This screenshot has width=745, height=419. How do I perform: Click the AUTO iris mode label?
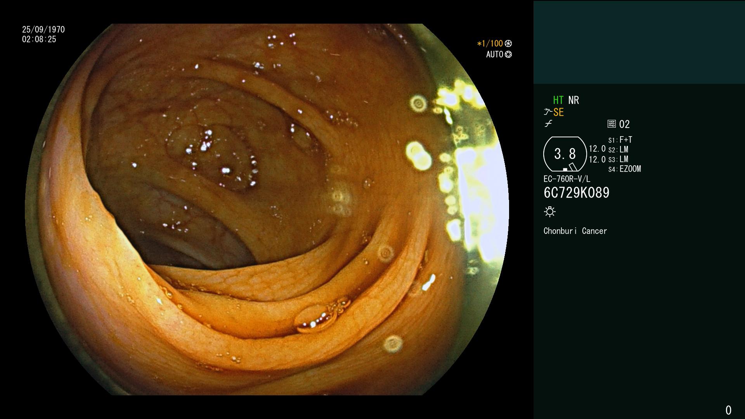[x=495, y=55]
